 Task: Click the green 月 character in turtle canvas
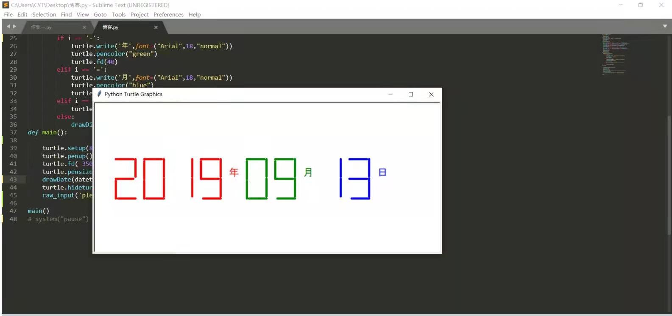pos(308,172)
